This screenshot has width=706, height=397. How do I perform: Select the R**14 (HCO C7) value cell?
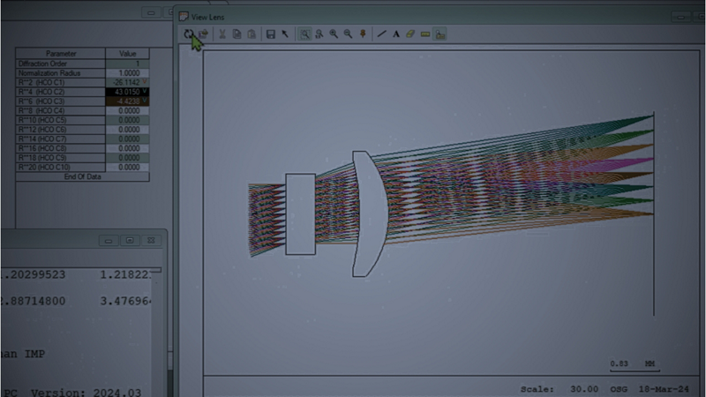coord(127,139)
